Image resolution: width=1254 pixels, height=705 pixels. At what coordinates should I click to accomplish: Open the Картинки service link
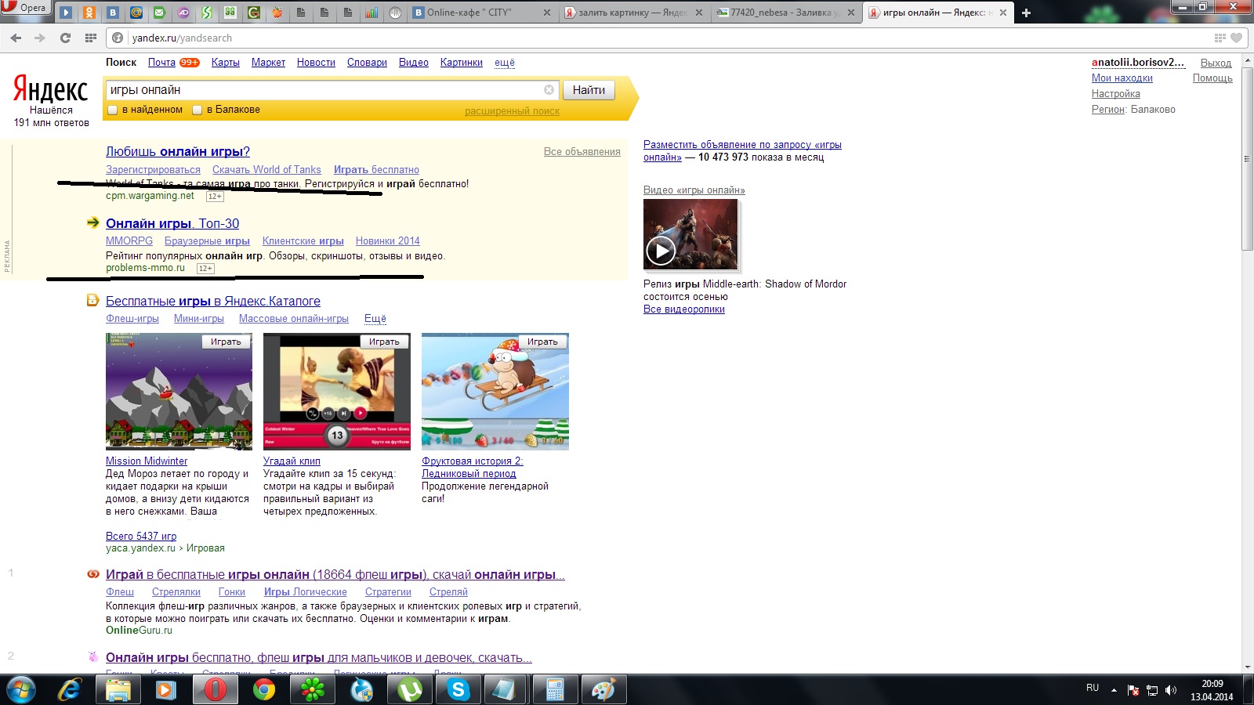tap(462, 63)
